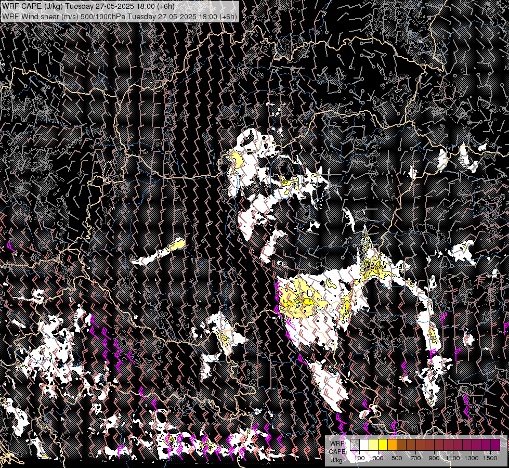Click the 700 legend value
This screenshot has width=509, height=468.
415,458
